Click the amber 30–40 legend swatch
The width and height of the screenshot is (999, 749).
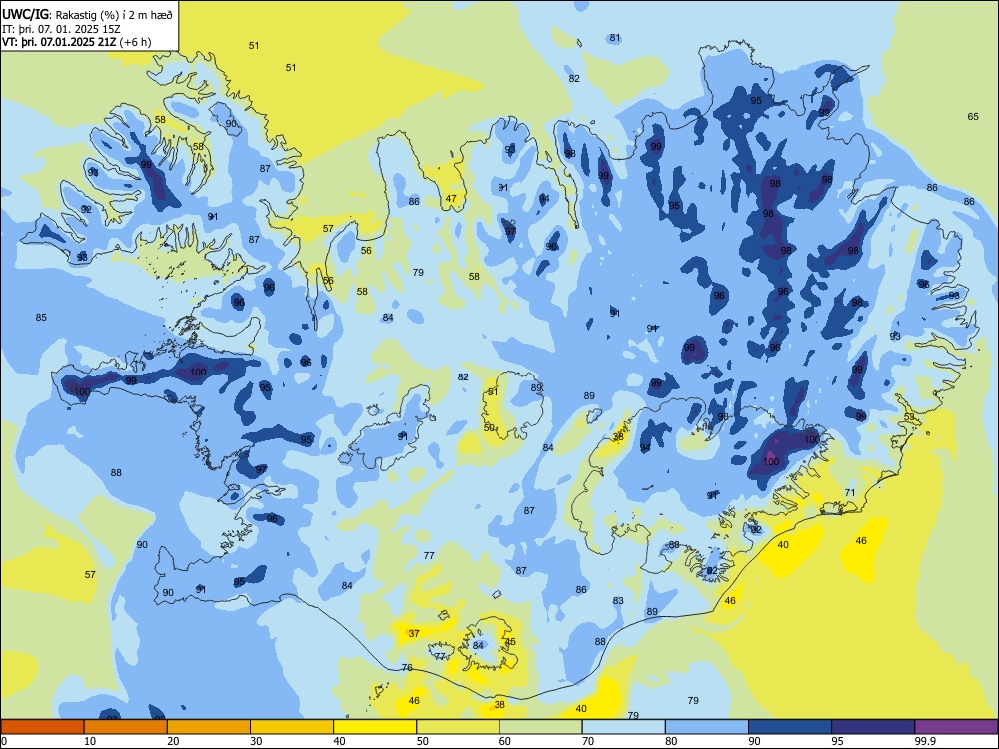pos(292,727)
